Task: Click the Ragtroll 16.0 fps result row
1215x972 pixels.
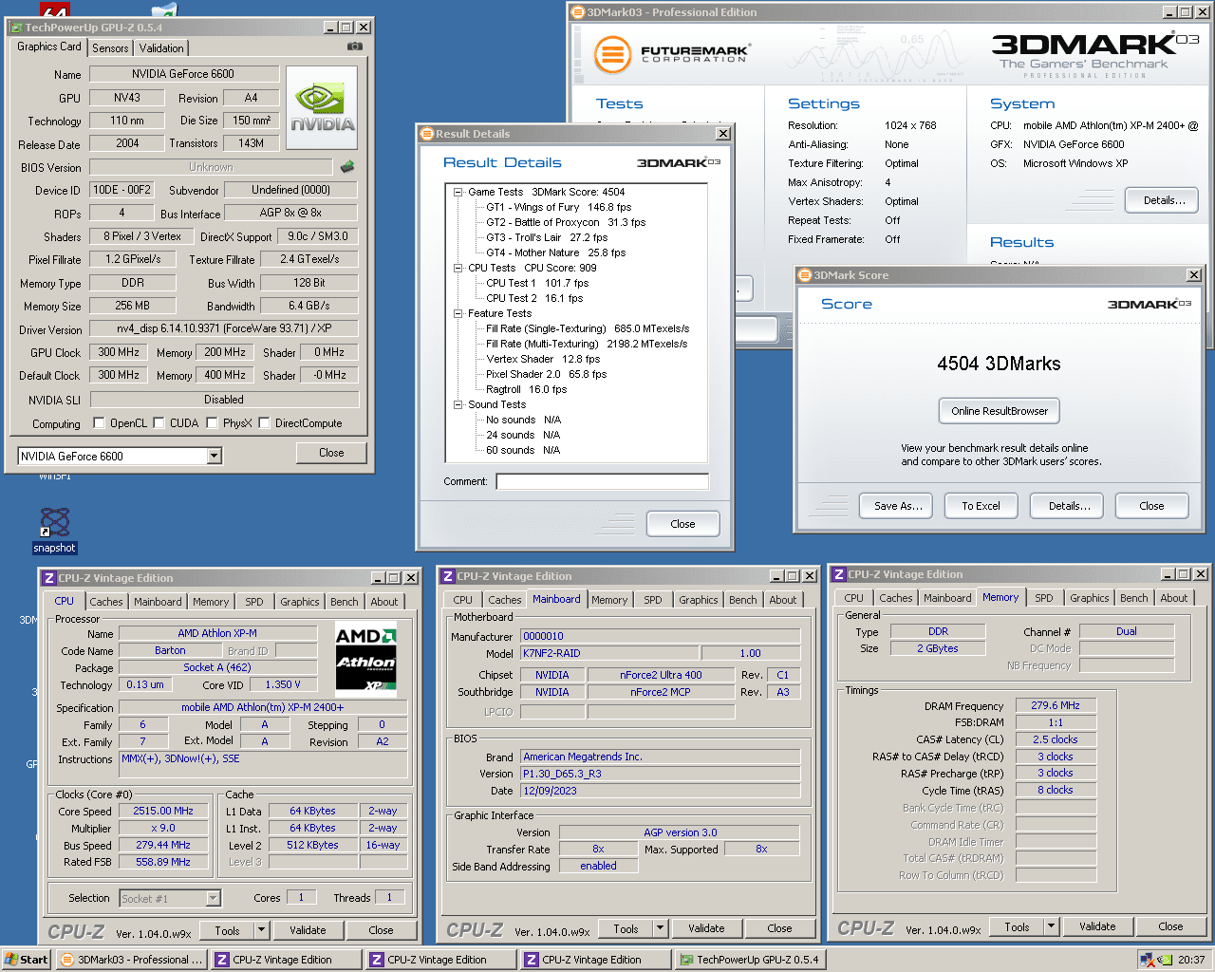Action: click(x=526, y=389)
